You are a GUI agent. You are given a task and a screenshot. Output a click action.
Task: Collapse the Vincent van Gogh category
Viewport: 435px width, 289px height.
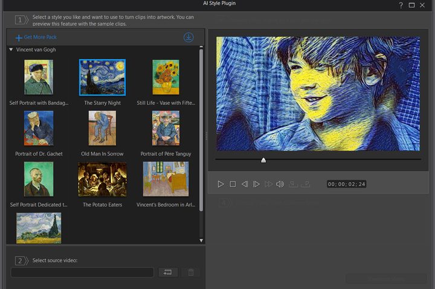[11, 49]
